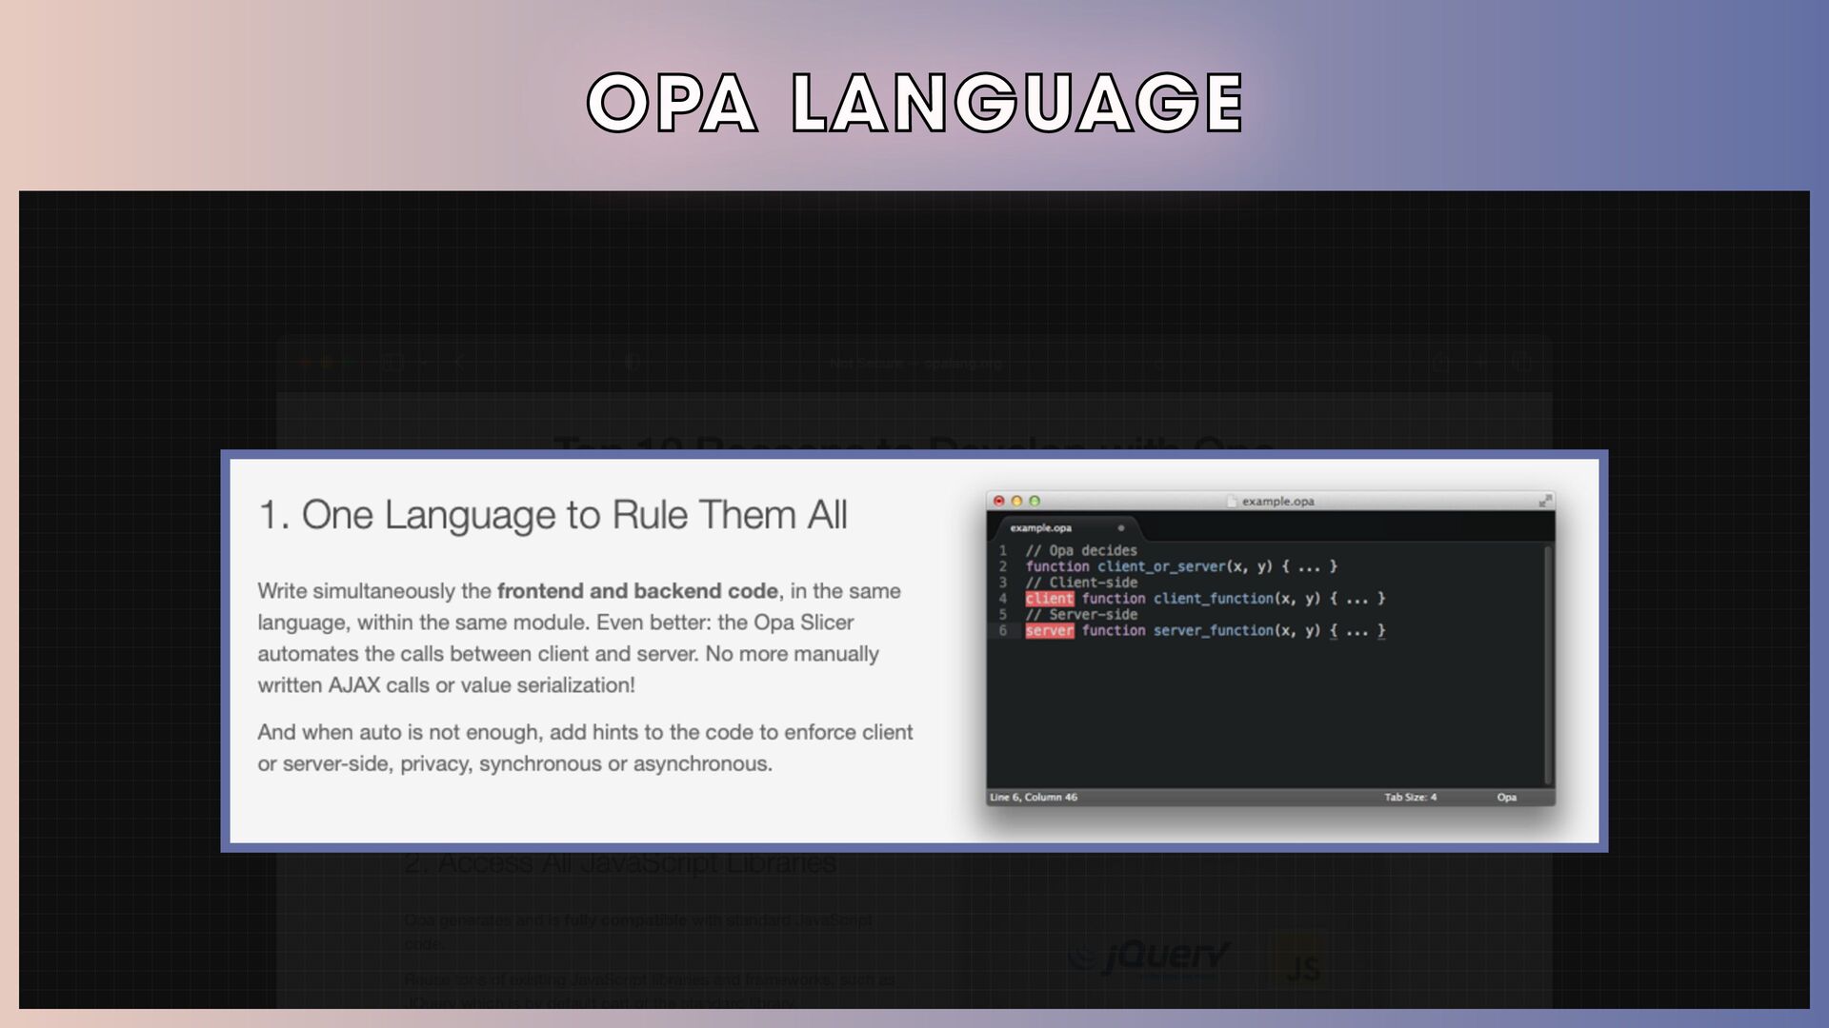Click the highlighted client keyword on line 4
The image size is (1829, 1028).
1049,599
